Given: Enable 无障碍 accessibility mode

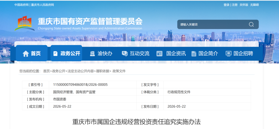Looking at the screenshot, I should [x=254, y=5].
